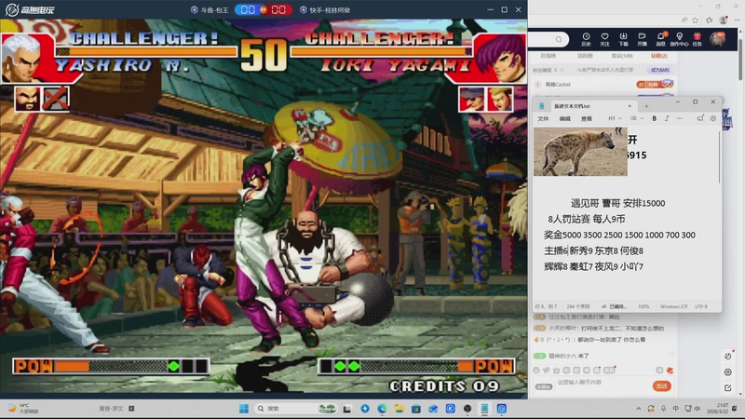Viewport: 745px width, 419px height.
Task: Add page to browser favorites star
Action: tap(696, 20)
